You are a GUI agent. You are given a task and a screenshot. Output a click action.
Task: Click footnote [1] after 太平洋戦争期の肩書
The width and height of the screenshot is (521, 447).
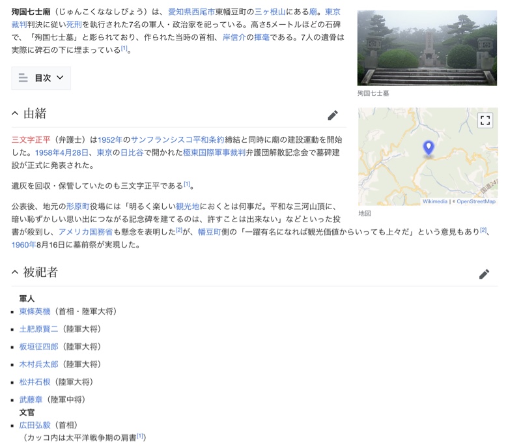pyautogui.click(x=140, y=436)
